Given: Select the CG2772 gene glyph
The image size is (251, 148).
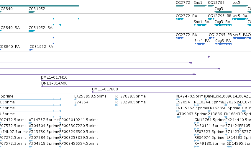Looking at the screenshot, I should (x=180, y=6).
